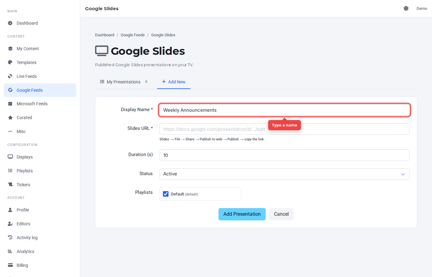Open Activity log in the sidebar
432x277 pixels.
coord(40,238)
